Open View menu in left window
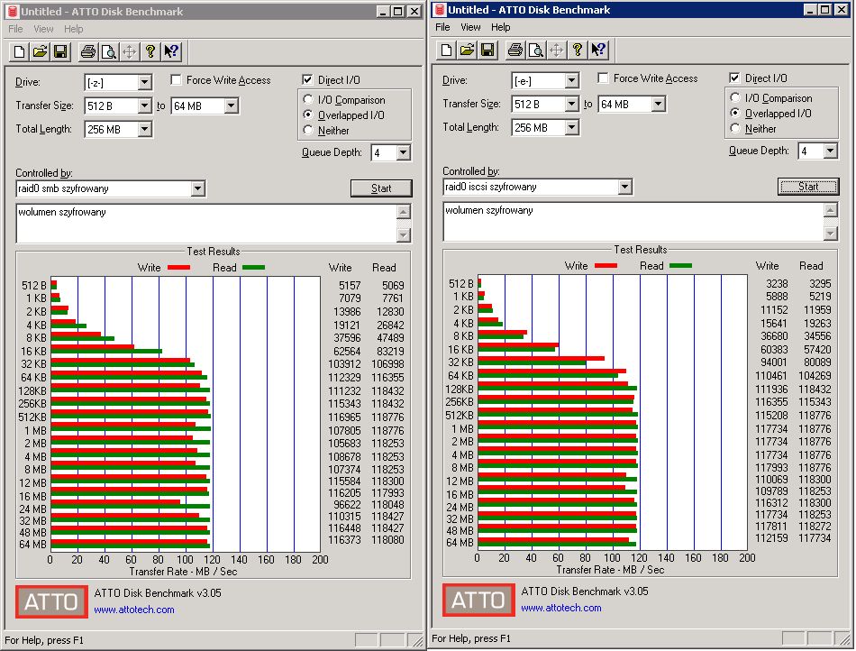The width and height of the screenshot is (856, 651). (43, 29)
